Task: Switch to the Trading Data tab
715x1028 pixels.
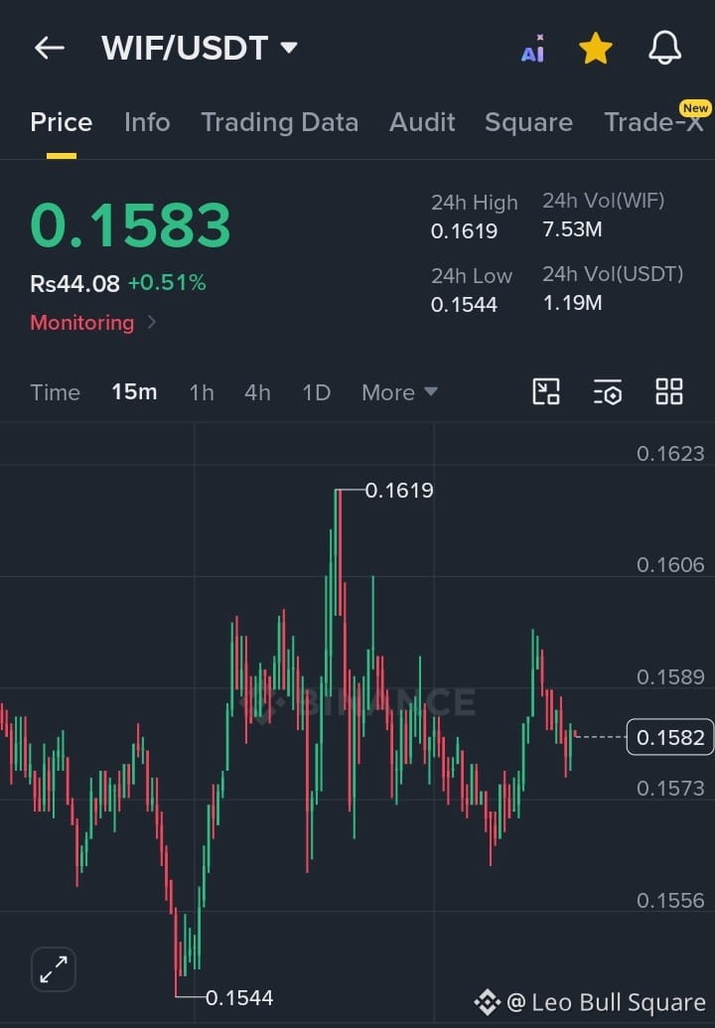Action: click(280, 122)
